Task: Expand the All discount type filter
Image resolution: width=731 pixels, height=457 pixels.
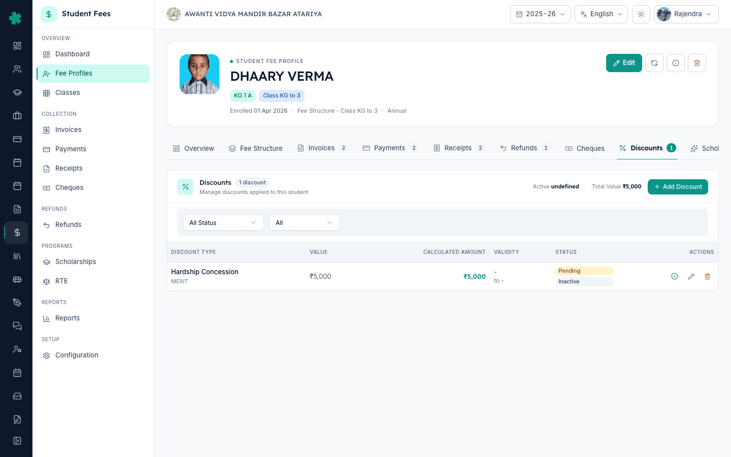Action: 305,222
